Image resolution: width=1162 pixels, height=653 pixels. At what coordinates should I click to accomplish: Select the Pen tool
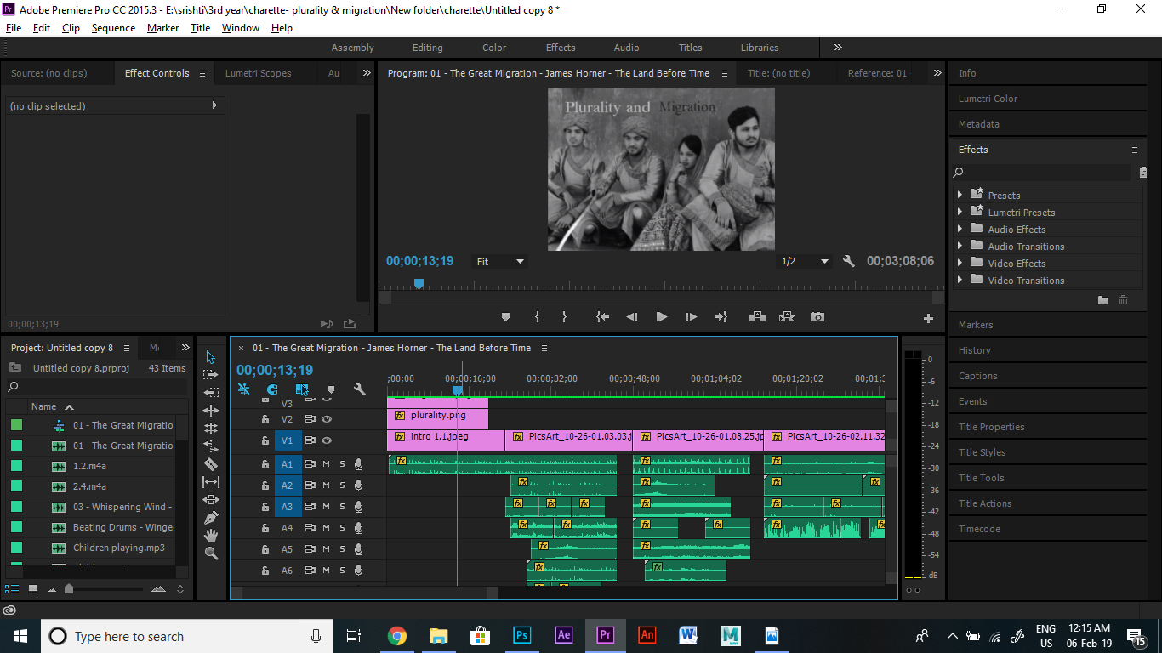click(211, 518)
